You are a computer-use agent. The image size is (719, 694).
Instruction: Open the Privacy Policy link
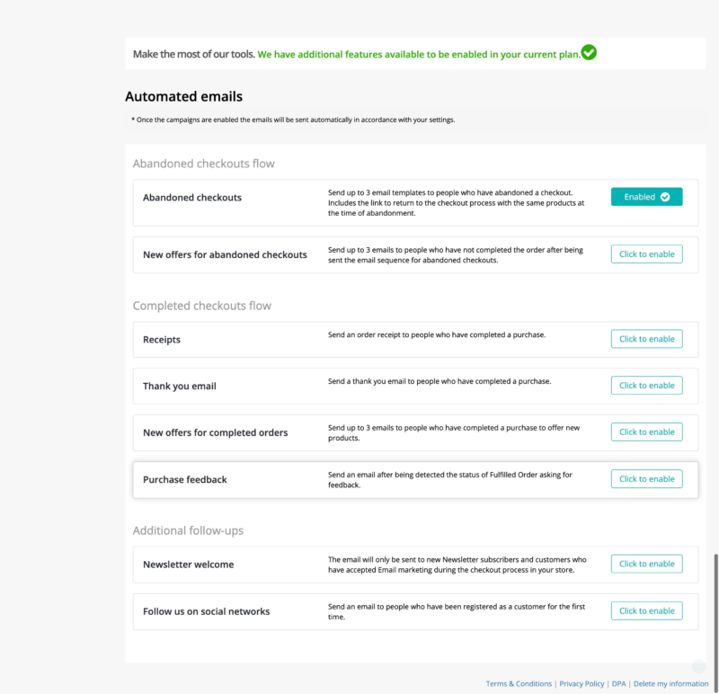[x=581, y=684]
